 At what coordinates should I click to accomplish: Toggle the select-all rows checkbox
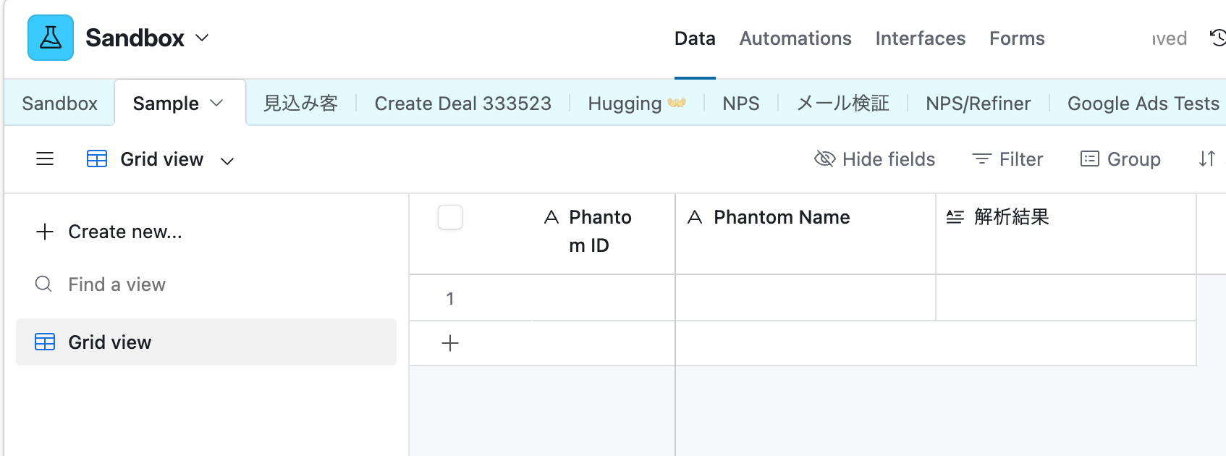click(450, 217)
